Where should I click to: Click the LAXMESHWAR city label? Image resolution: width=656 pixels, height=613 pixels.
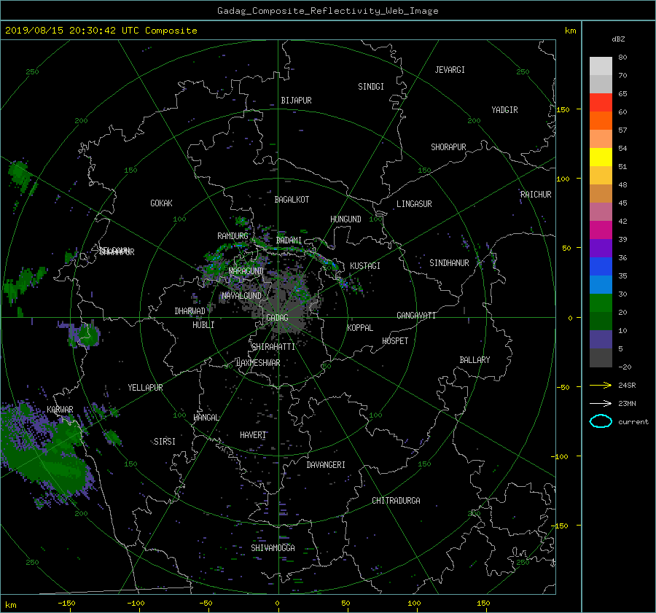[x=258, y=363]
